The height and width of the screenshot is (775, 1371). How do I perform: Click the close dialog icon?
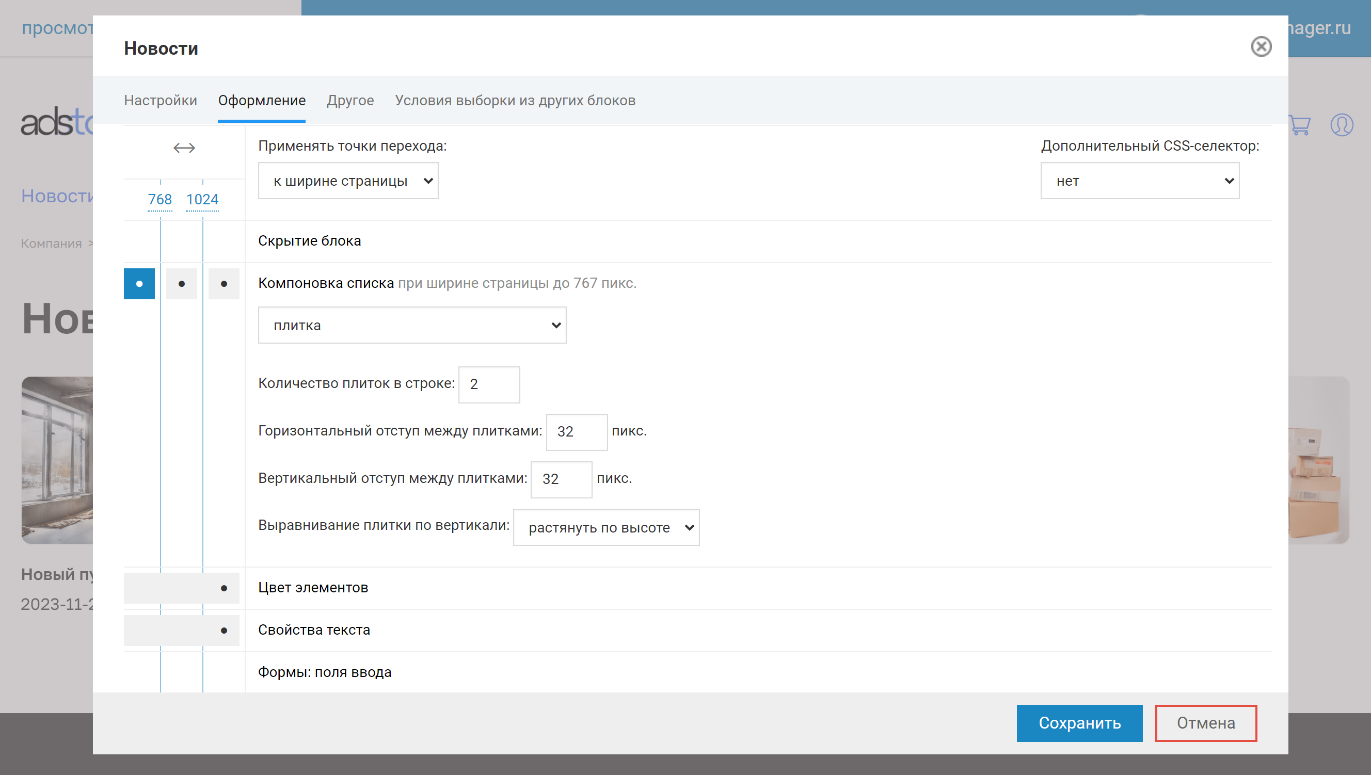pyautogui.click(x=1262, y=46)
